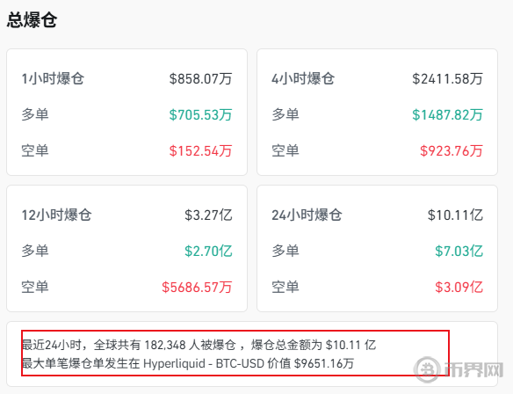The width and height of the screenshot is (513, 394).
Task: Click the $2411.58万 four-hour total
Action: [x=447, y=79]
